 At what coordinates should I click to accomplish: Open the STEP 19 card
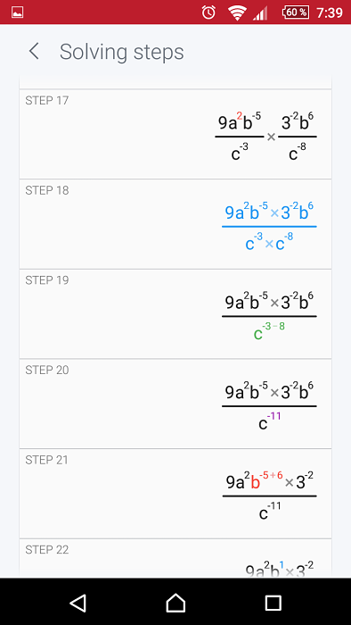coord(175,313)
